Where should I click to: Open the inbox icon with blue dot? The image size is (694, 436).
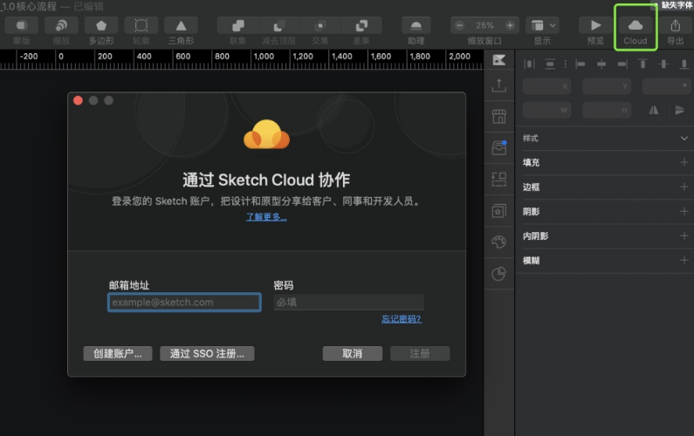point(499,147)
